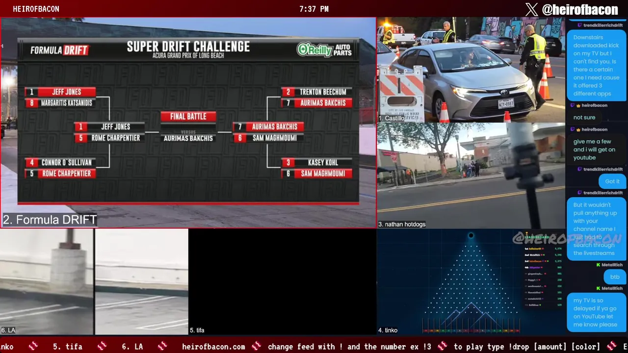Click the O'Reilly Auto Parts logo
The height and width of the screenshot is (353, 628).
[323, 50]
